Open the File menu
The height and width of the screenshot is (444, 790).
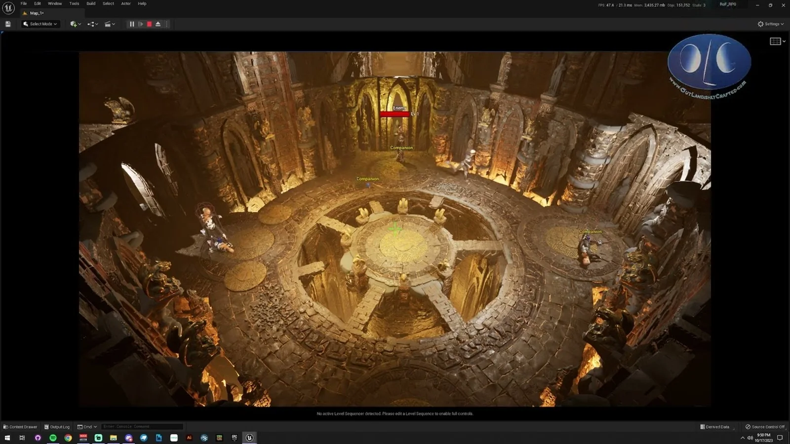[x=24, y=3]
